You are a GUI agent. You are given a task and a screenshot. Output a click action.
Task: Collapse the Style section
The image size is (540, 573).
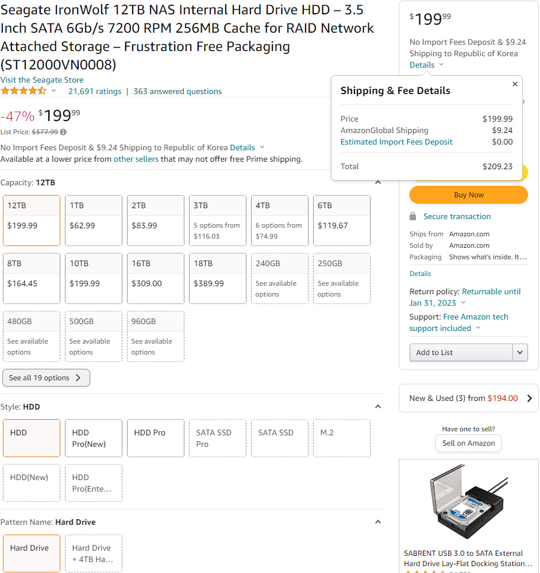pyautogui.click(x=378, y=407)
